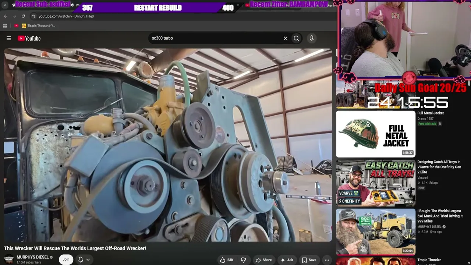Click the browser forward arrow
Viewport: 471px width, 265px height.
(14, 16)
